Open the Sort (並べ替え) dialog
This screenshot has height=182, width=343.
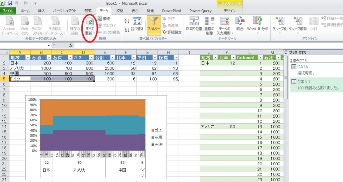[x=137, y=24]
